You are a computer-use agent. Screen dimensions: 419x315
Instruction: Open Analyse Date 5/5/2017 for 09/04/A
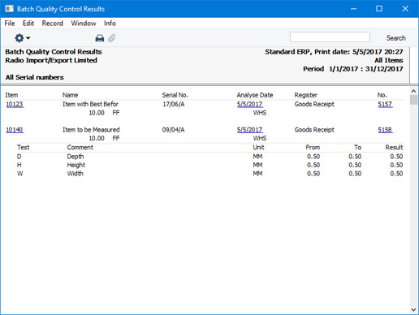[x=250, y=130]
